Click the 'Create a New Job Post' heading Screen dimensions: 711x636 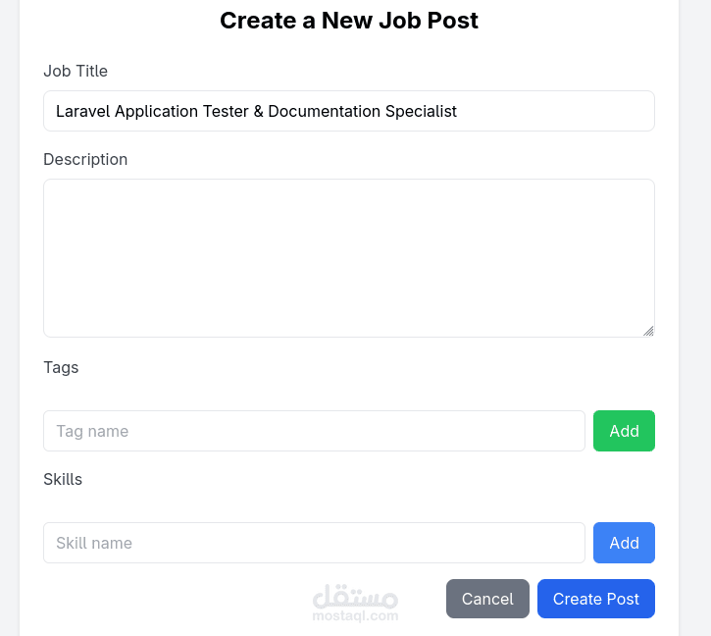349,21
